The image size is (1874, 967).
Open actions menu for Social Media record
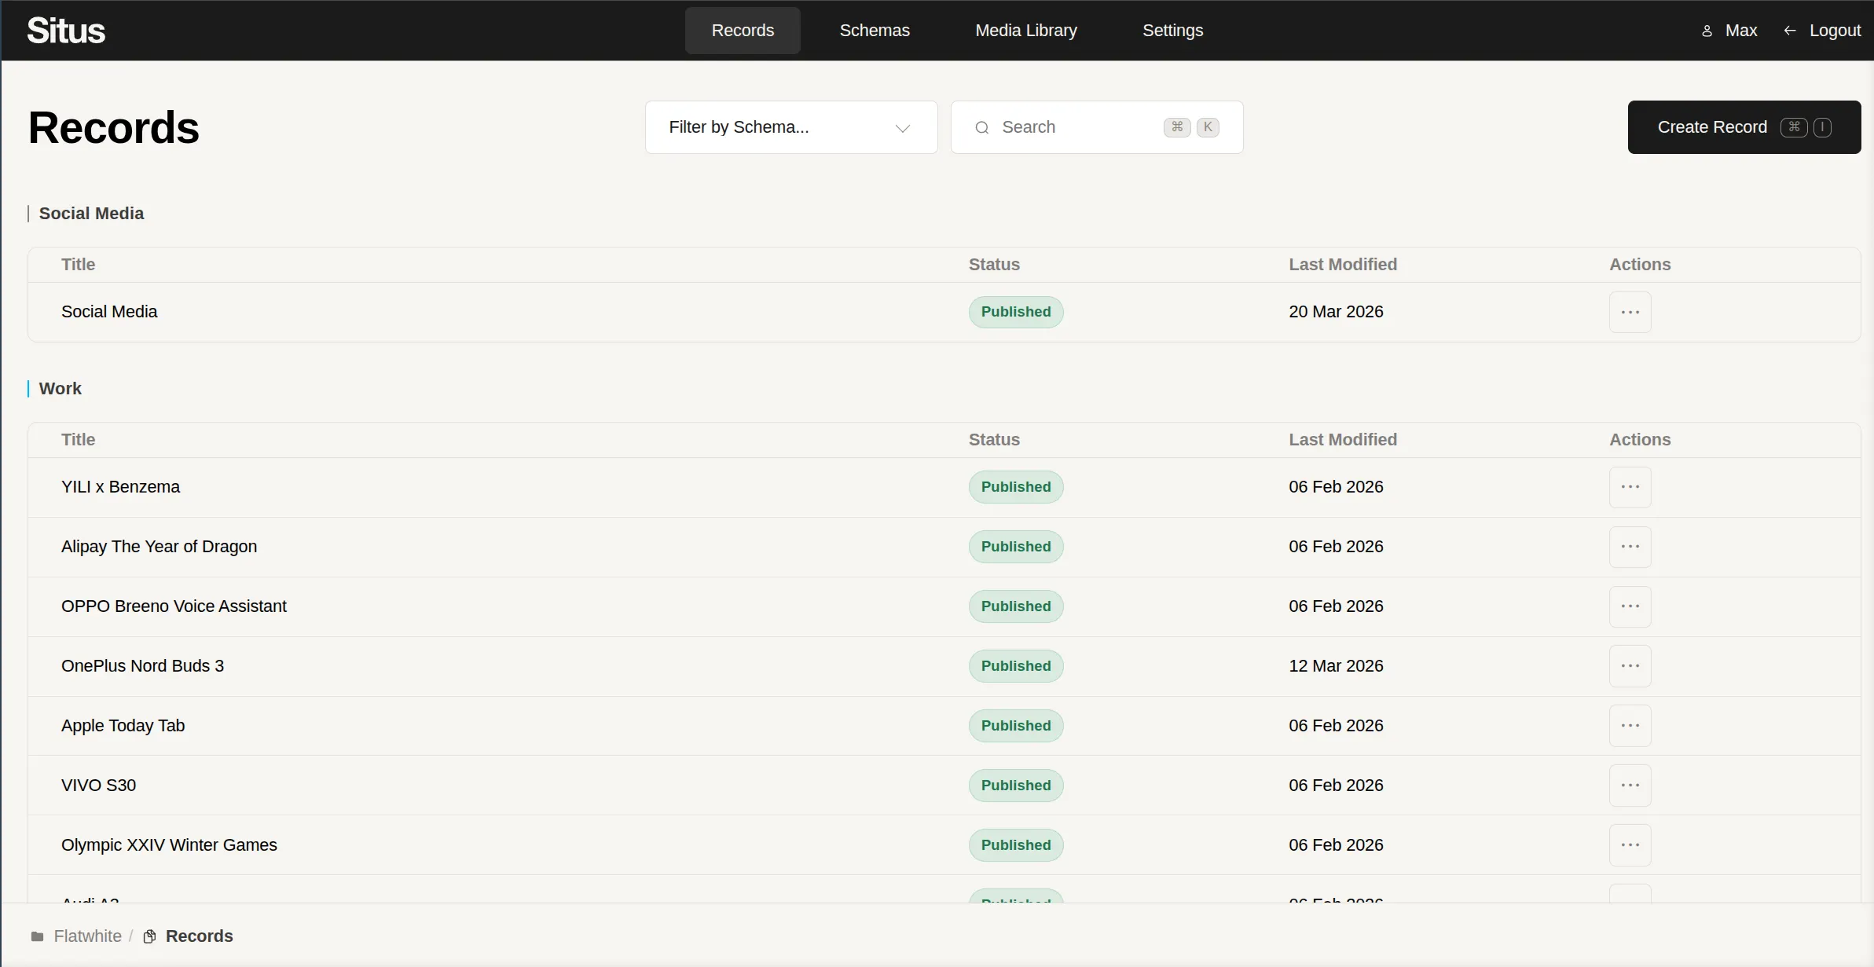1630,312
